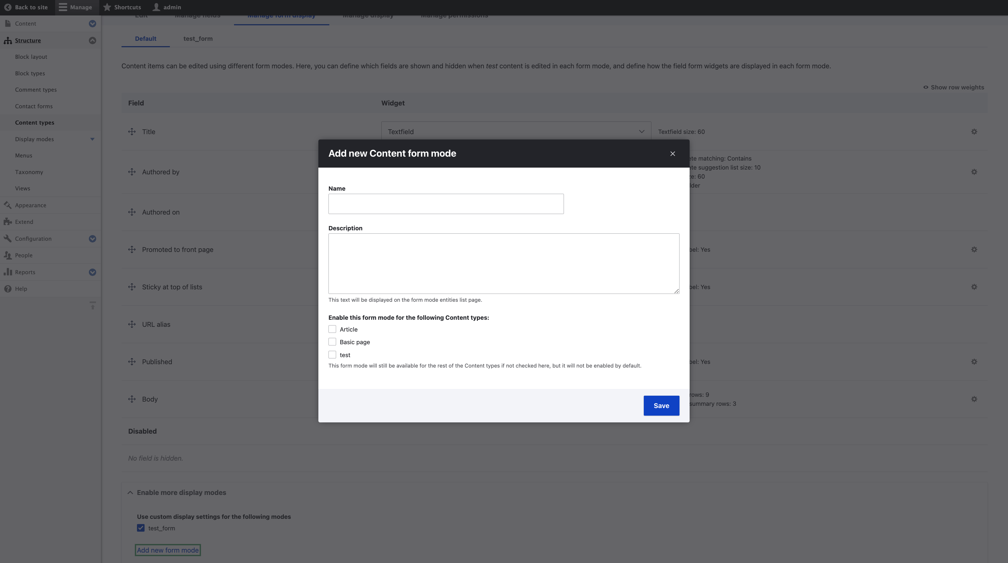Viewport: 1008px width, 563px height.
Task: Expand the Reports sidebar section
Action: pos(92,272)
